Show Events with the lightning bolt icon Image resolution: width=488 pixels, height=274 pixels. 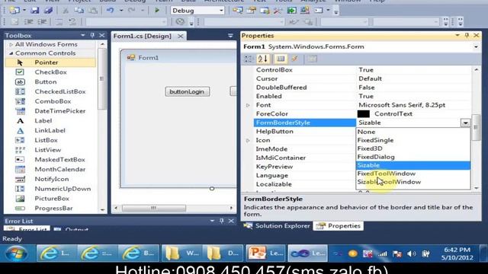pos(294,59)
